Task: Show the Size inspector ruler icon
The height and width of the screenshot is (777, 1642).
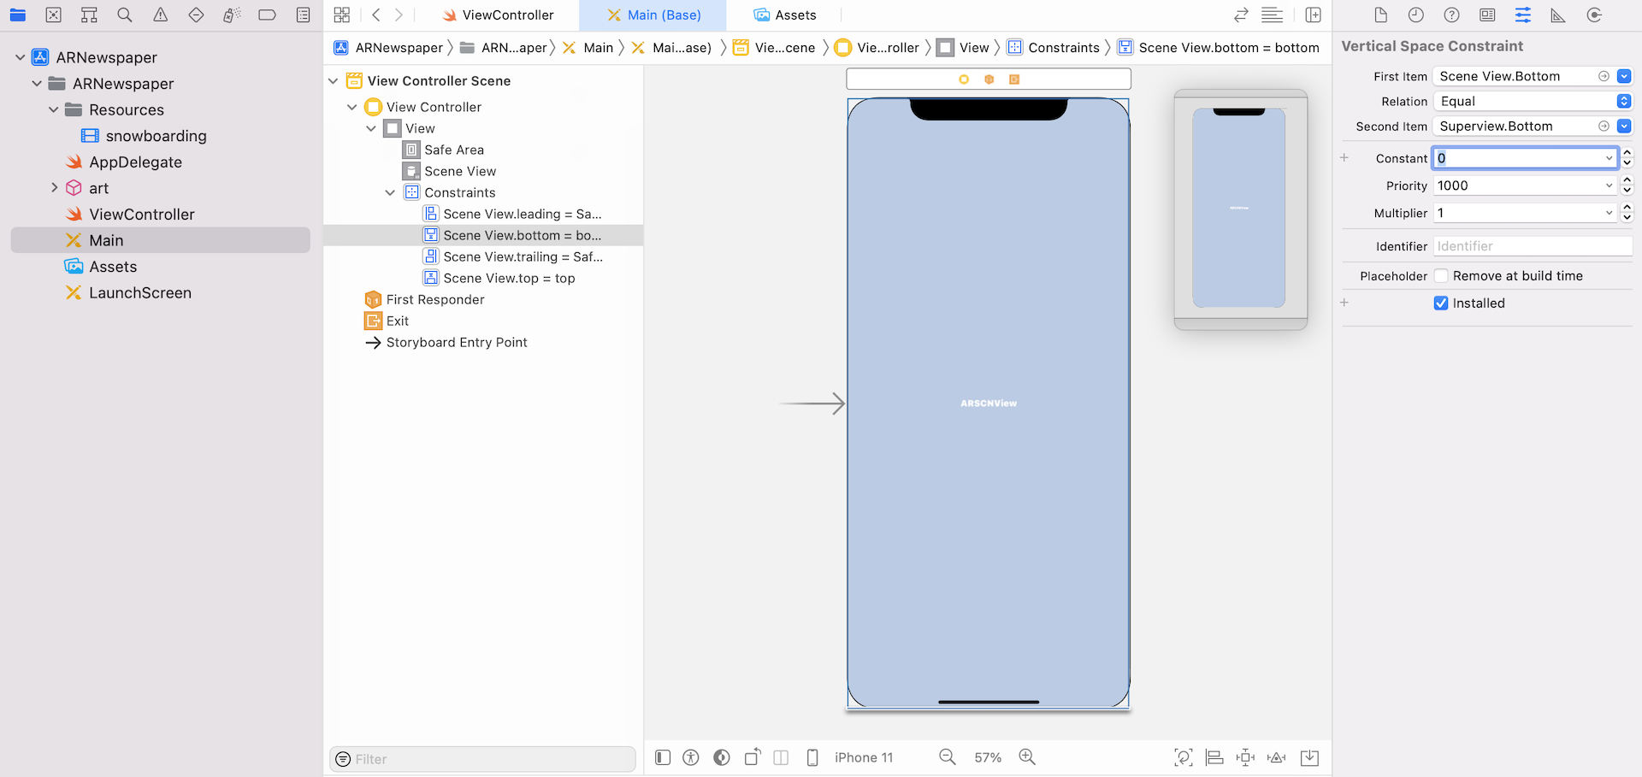Action: coord(1558,15)
